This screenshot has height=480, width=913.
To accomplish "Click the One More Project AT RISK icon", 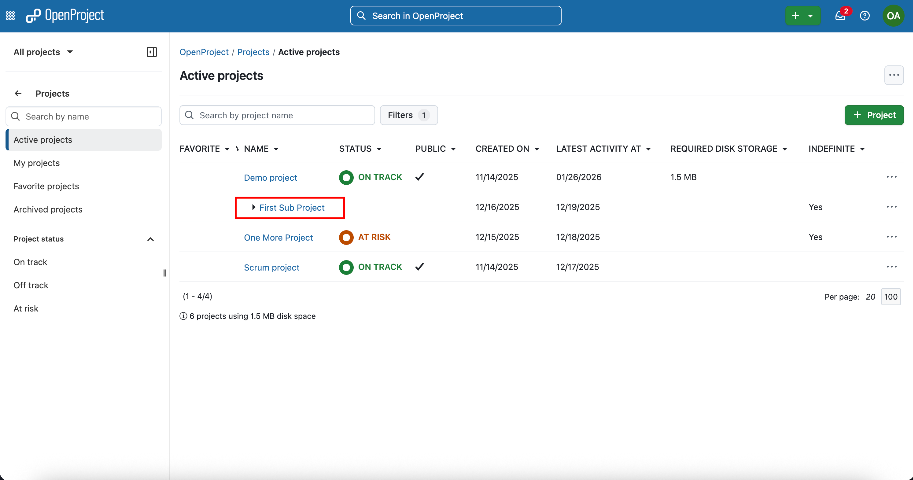I will pos(346,237).
